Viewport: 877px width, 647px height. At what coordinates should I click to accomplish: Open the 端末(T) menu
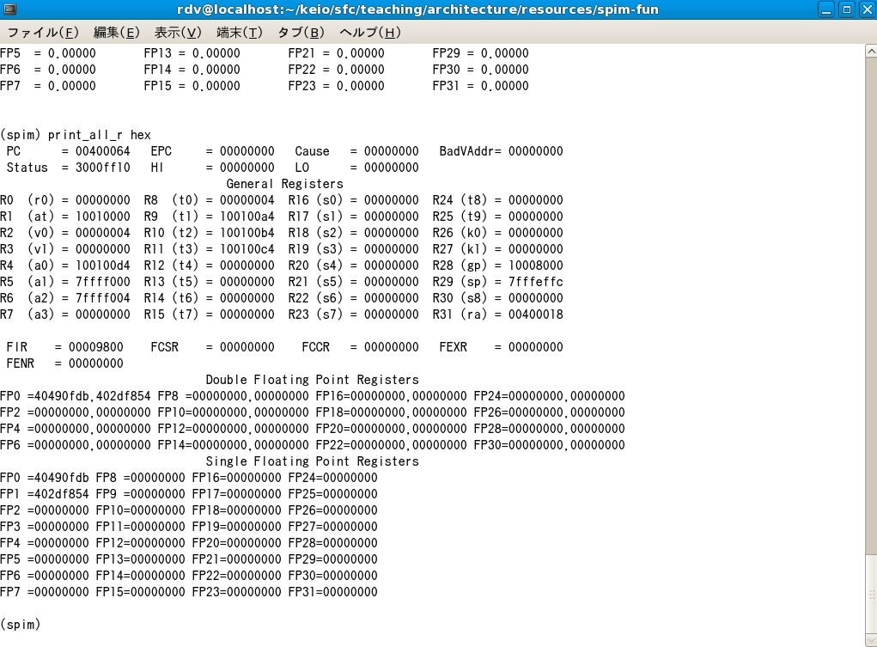(x=240, y=33)
